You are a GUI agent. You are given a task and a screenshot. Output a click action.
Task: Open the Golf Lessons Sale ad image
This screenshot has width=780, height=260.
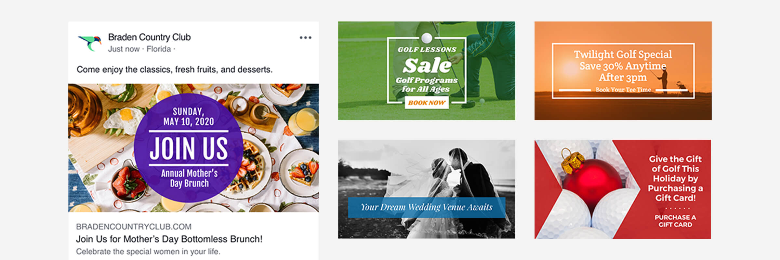point(427,71)
